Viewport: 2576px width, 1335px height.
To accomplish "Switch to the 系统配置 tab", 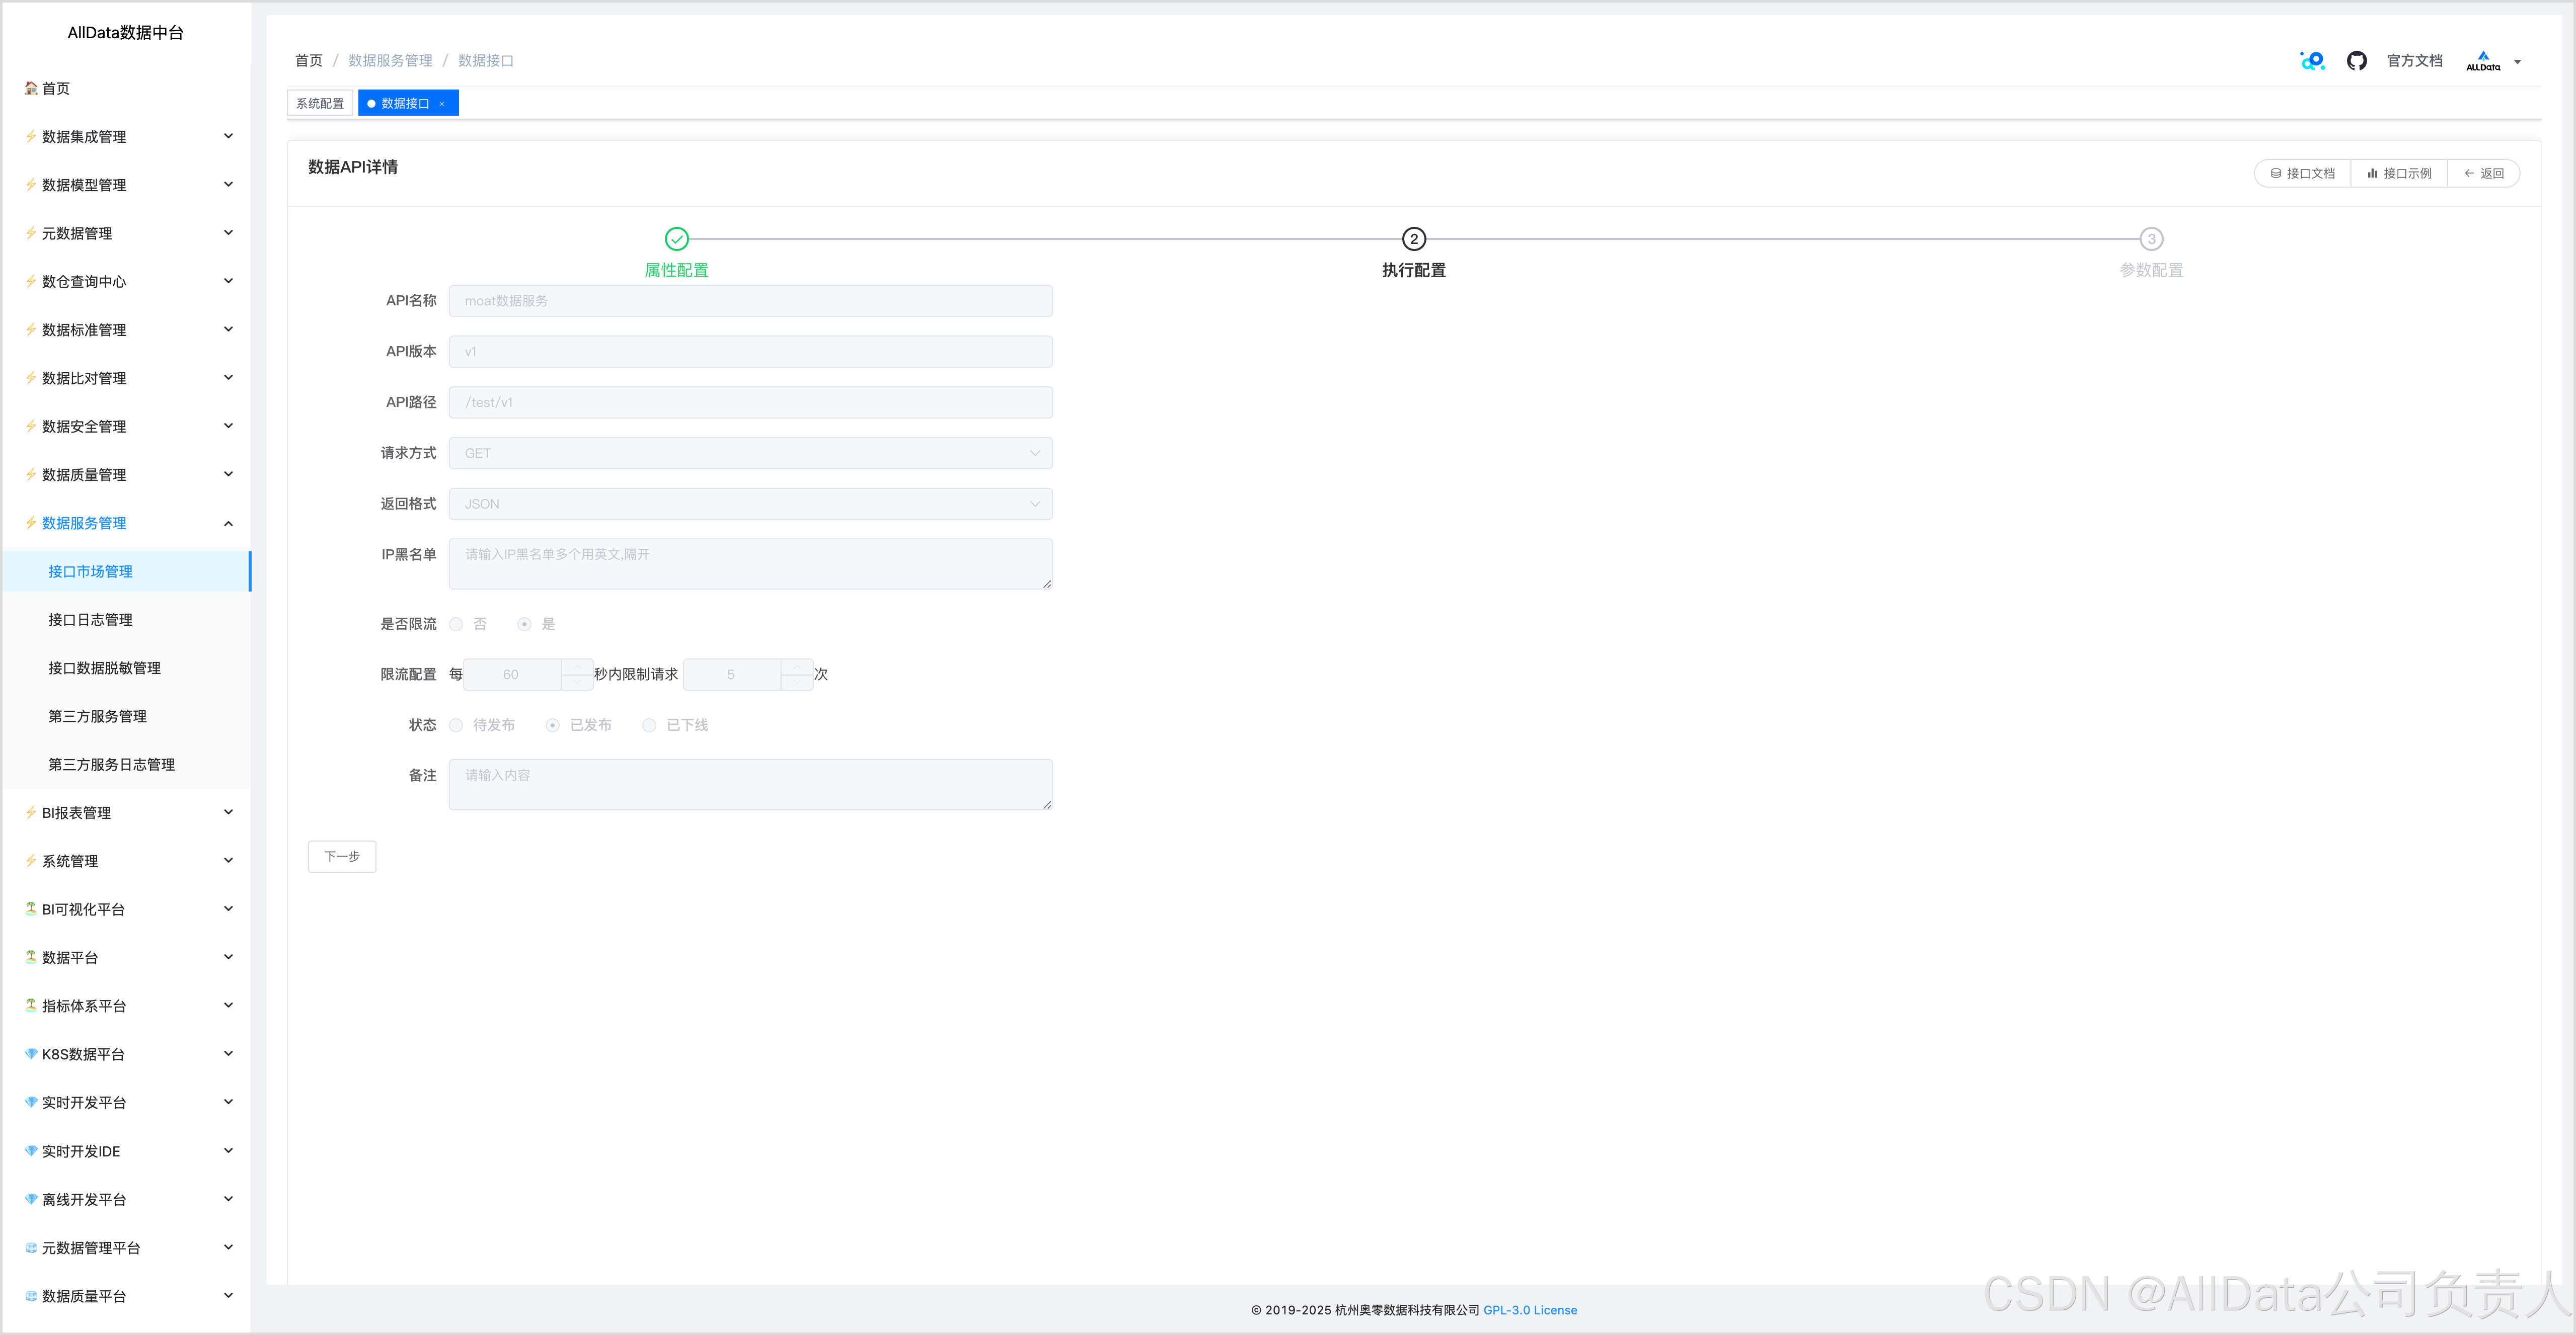I will click(320, 104).
